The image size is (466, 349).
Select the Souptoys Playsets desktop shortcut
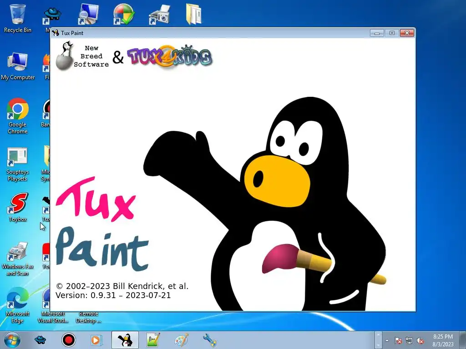coord(17,164)
